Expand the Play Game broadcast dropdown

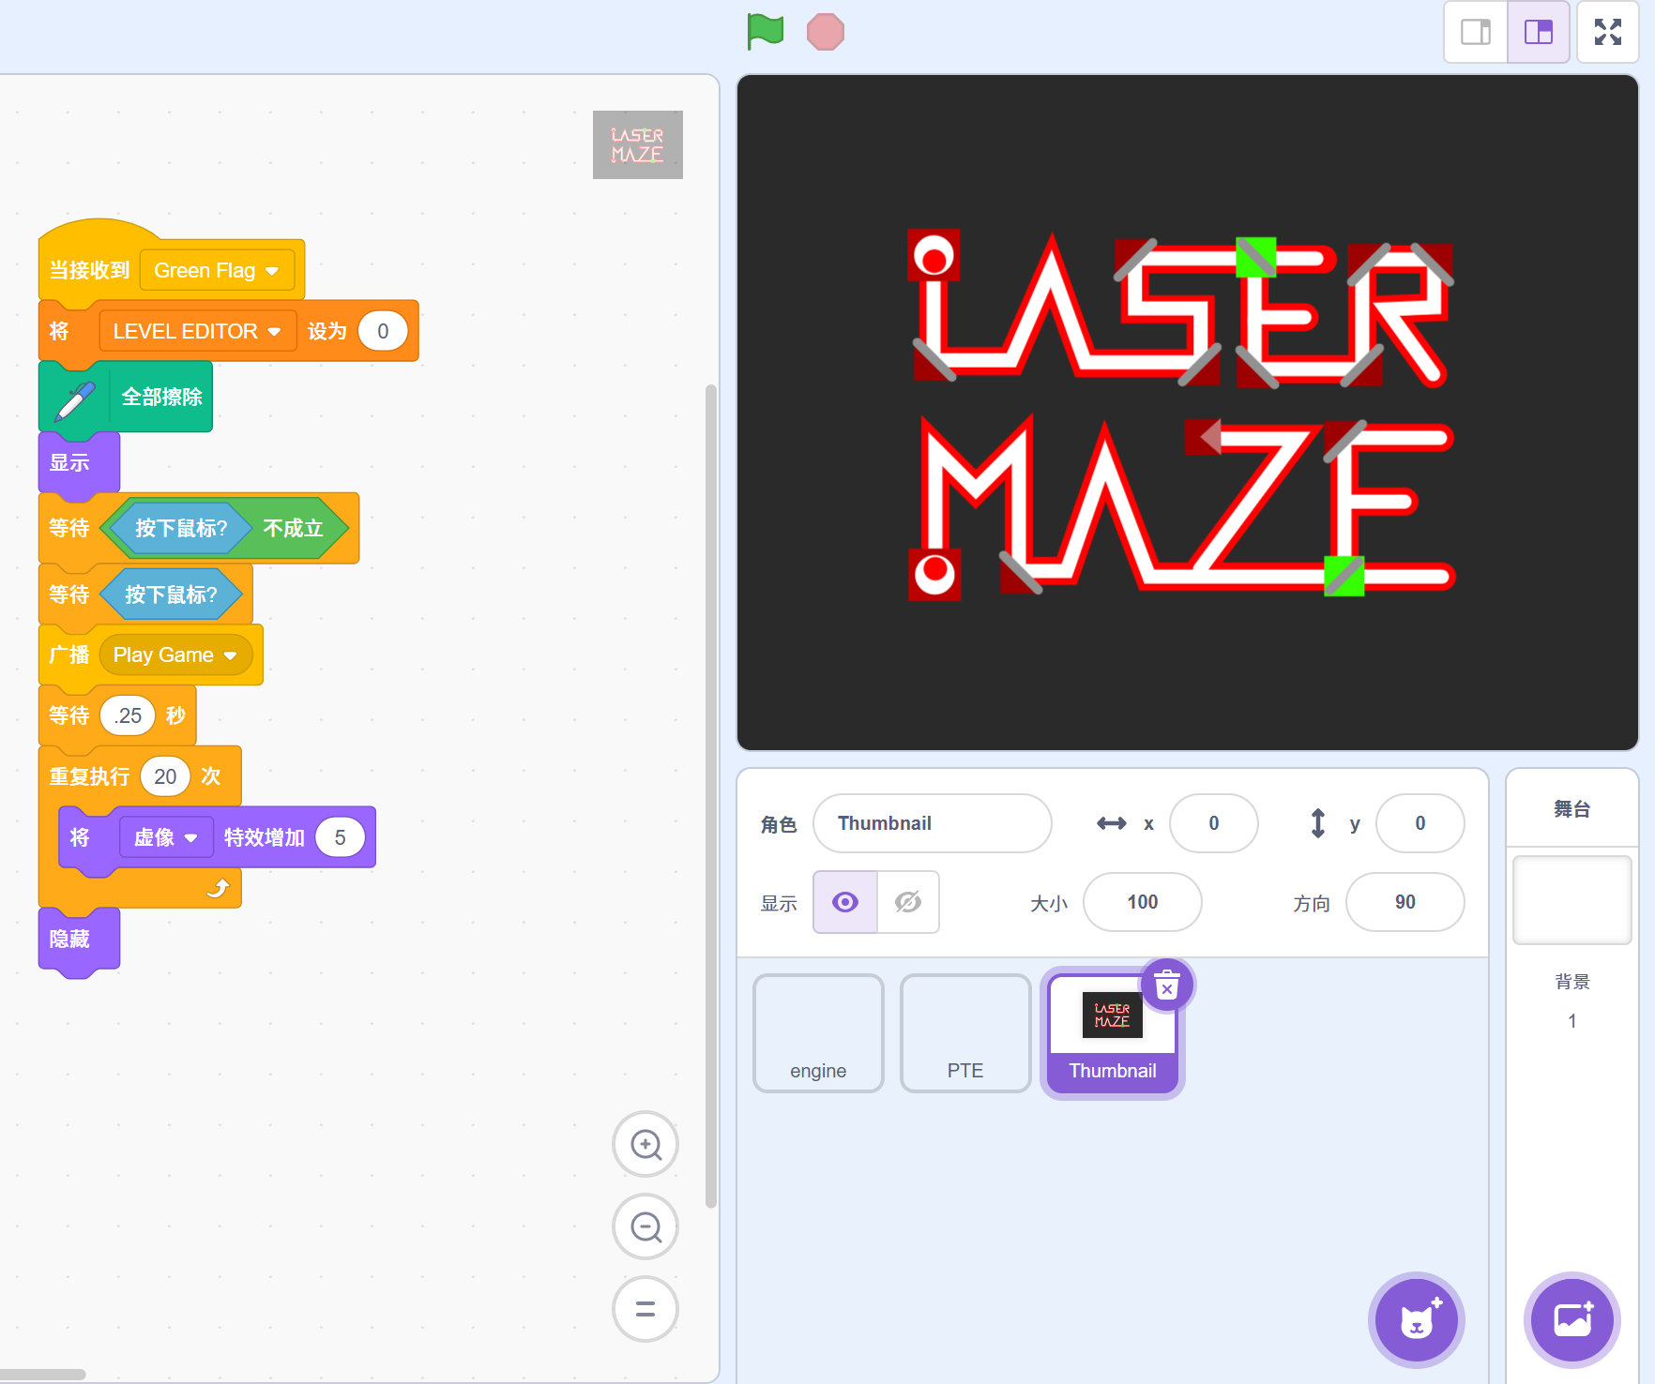tap(230, 655)
